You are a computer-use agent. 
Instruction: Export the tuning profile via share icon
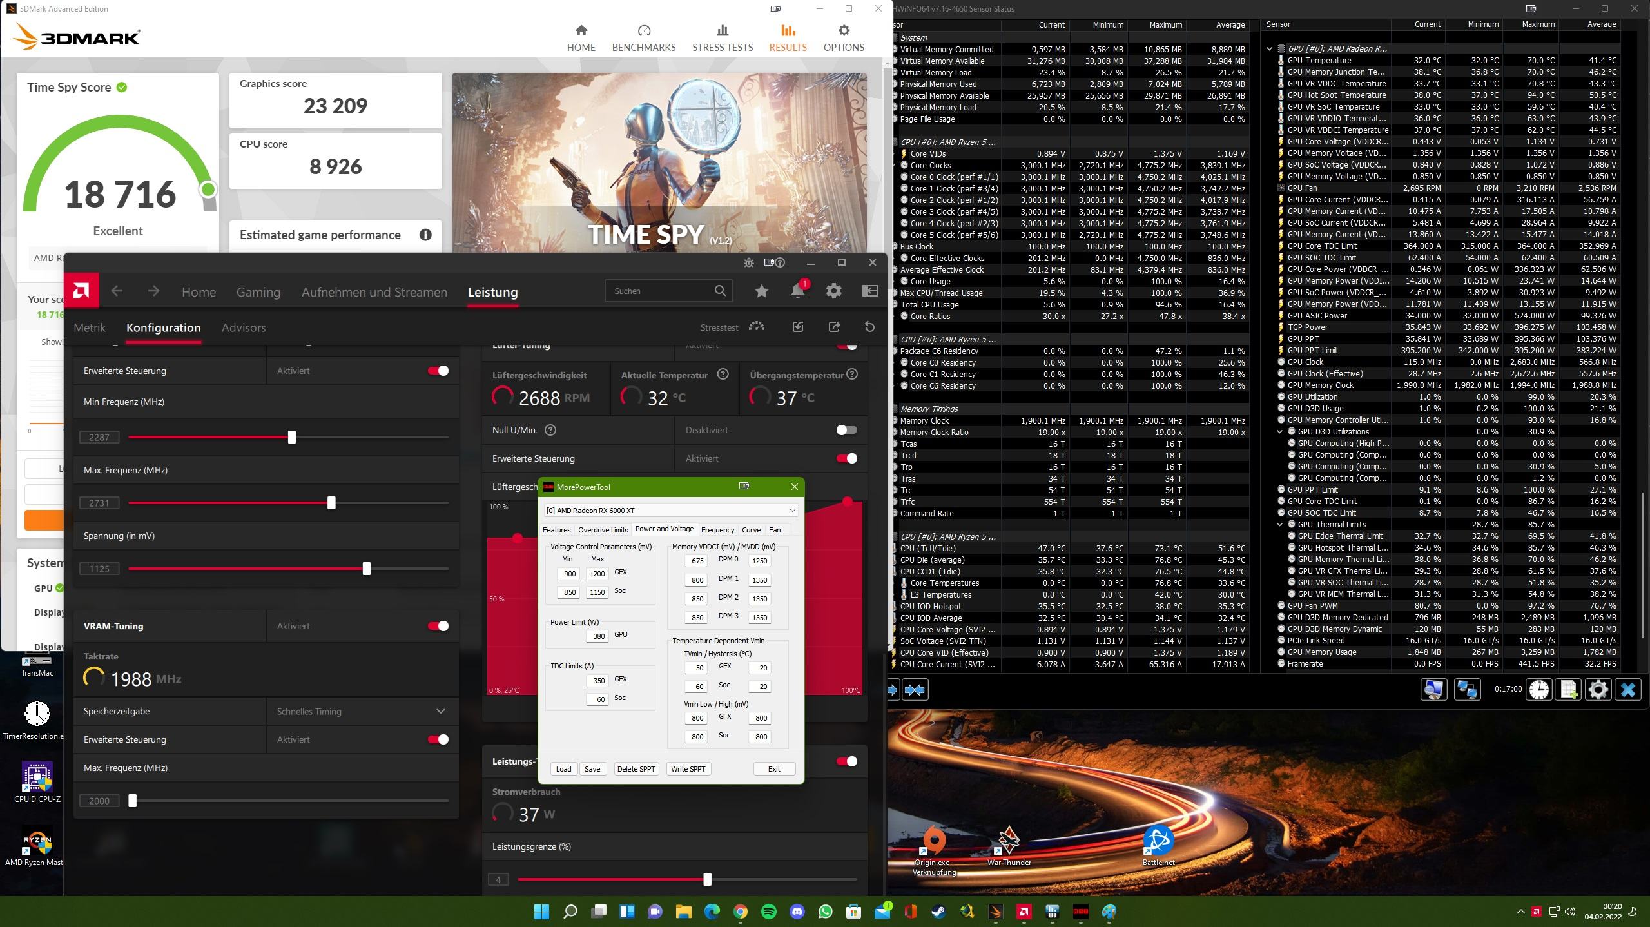click(834, 327)
